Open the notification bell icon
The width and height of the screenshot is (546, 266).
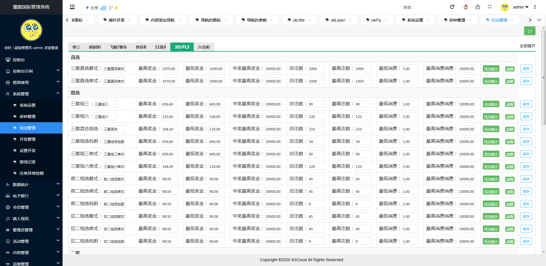click(x=466, y=7)
